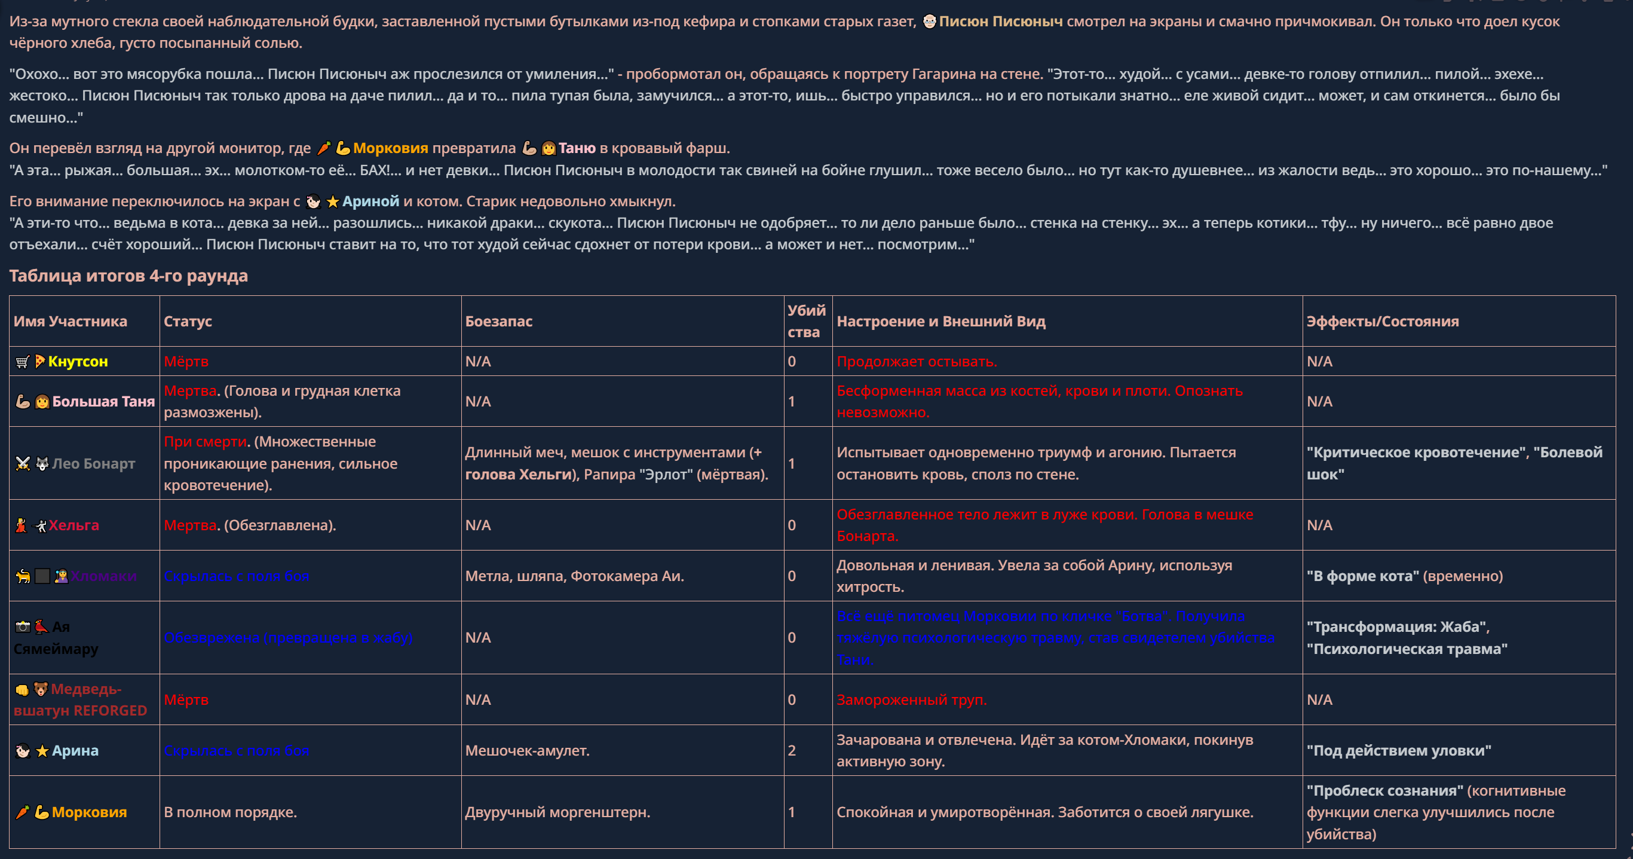Click the Настроение и Внешний Вид column header
This screenshot has height=859, width=1633.
(940, 321)
